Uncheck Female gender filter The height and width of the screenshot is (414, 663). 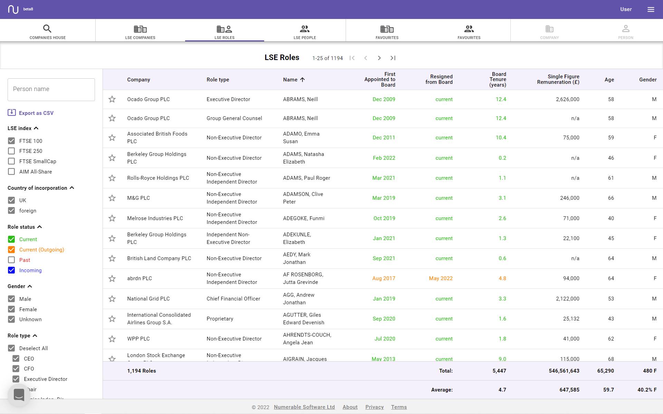coord(11,309)
